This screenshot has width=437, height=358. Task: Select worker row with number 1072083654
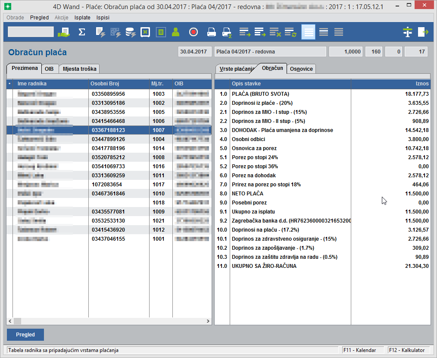(109, 185)
